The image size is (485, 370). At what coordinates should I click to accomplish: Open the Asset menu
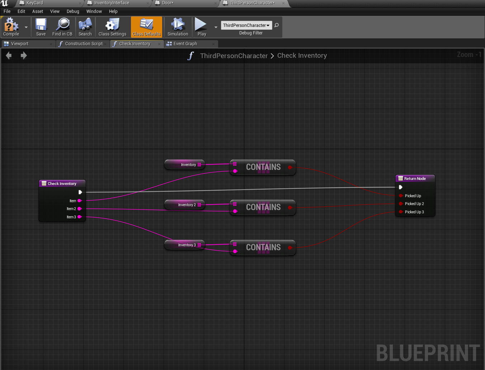click(38, 11)
